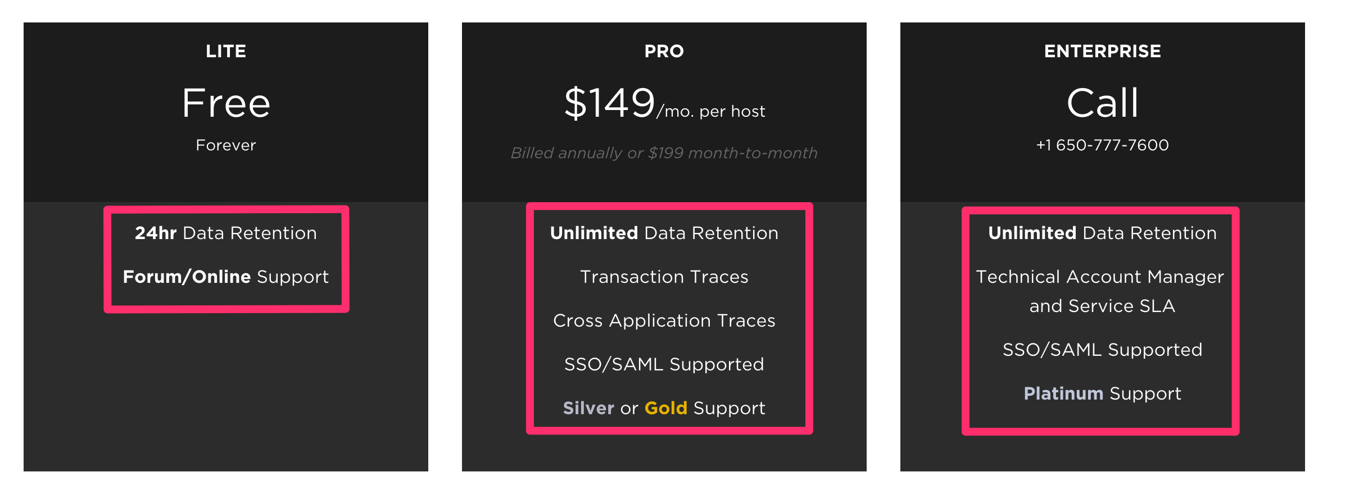Viewport: 1350px width, 495px height.
Task: Click the $149 price on PRO plan
Action: click(610, 103)
